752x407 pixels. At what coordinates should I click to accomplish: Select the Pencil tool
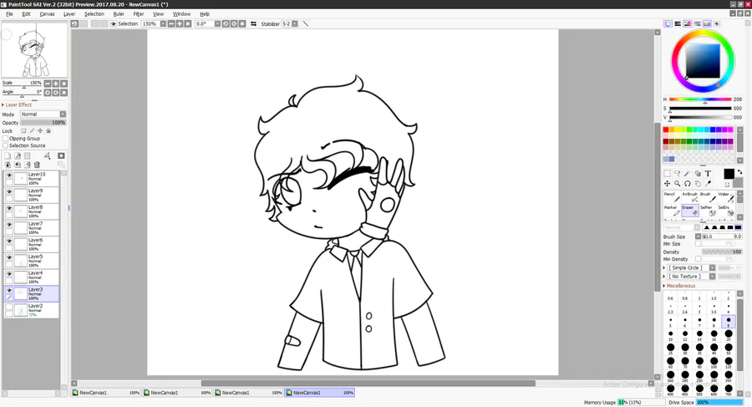(672, 197)
